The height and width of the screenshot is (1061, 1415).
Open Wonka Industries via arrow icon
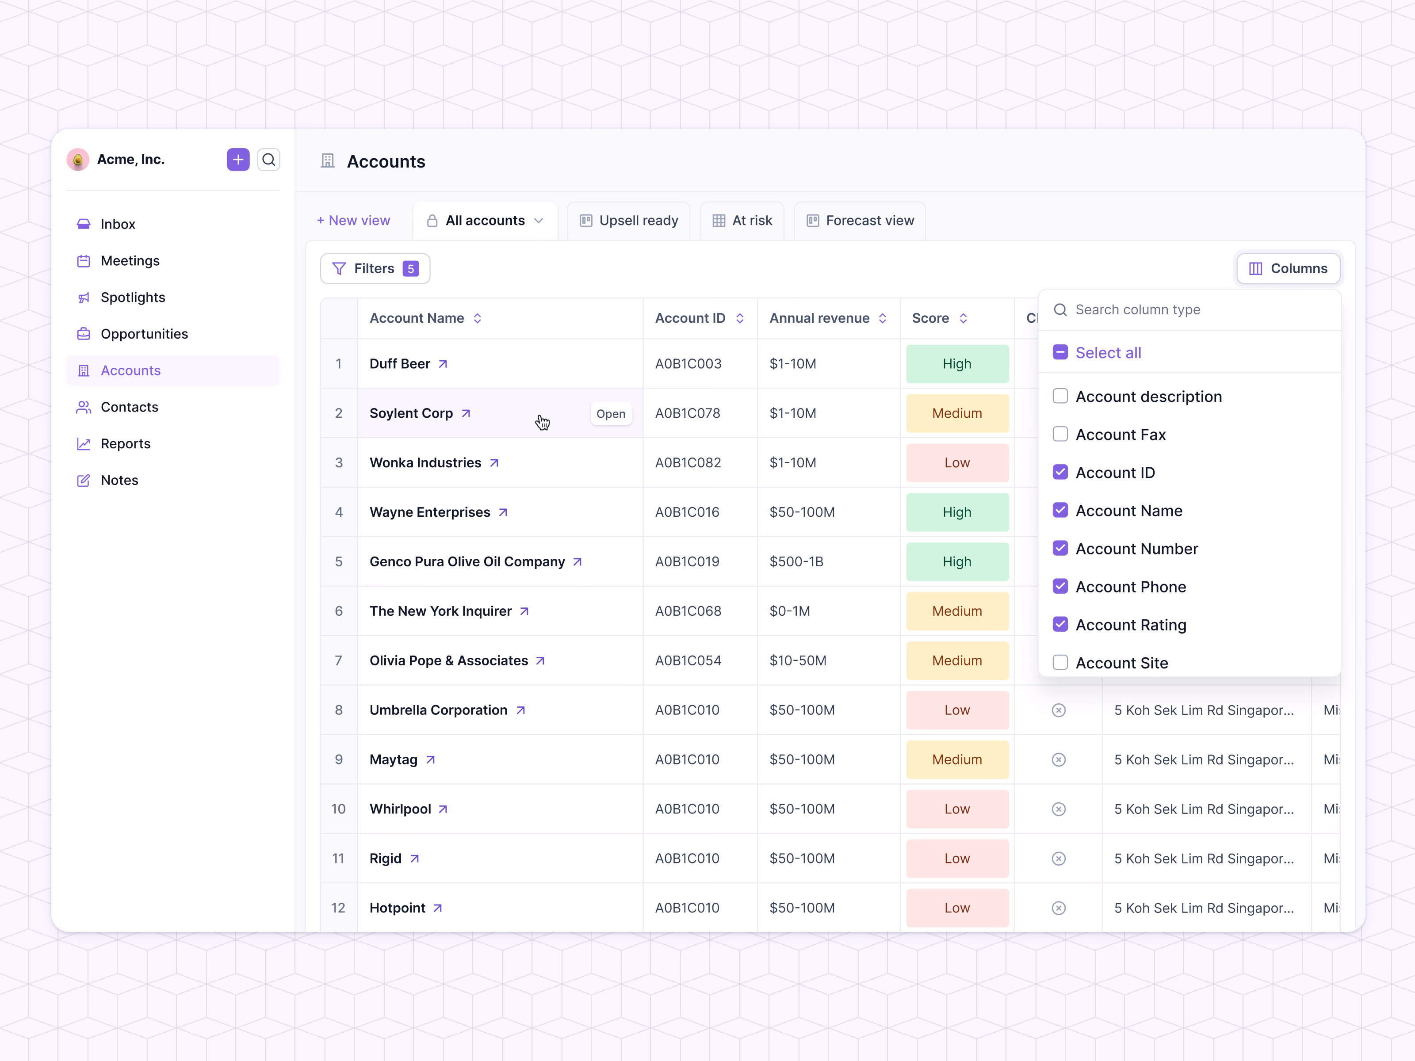[494, 463]
